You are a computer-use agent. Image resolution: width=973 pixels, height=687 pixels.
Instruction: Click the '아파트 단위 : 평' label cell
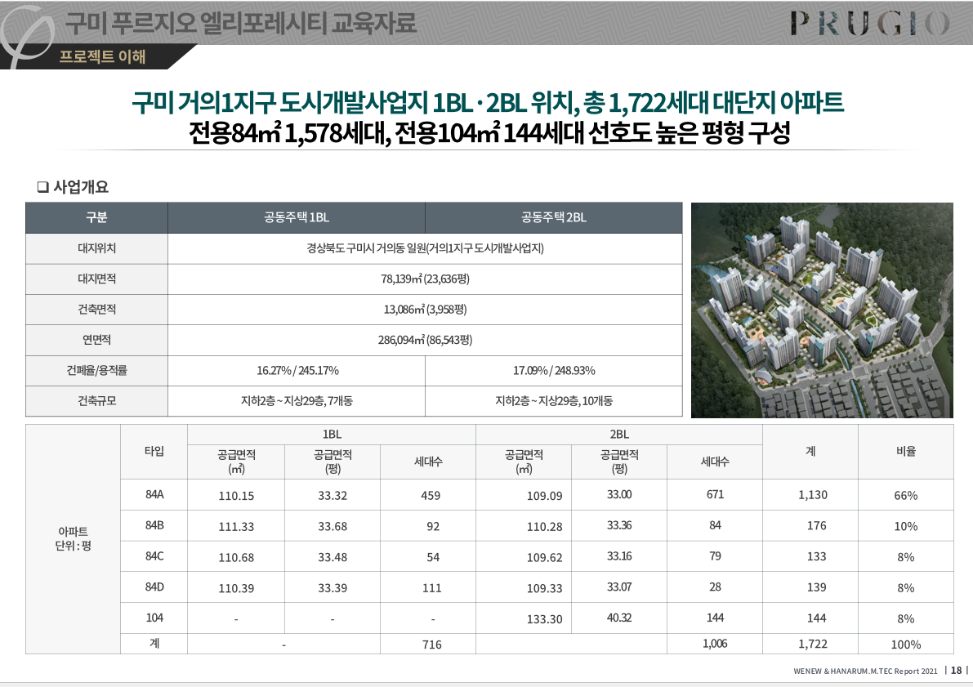tap(74, 538)
